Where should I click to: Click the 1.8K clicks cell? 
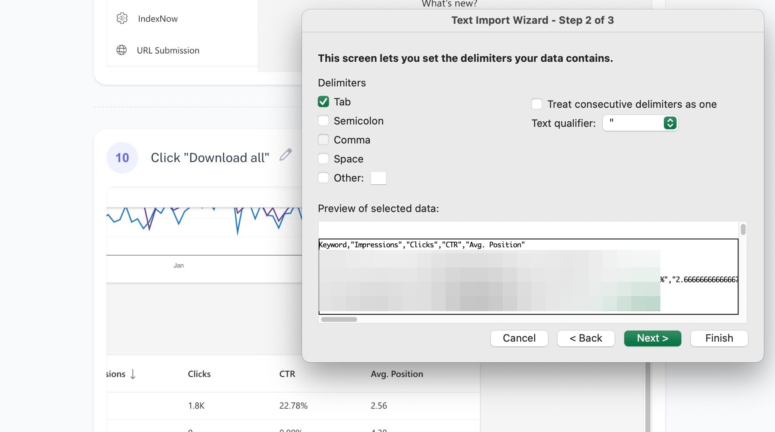pos(196,406)
